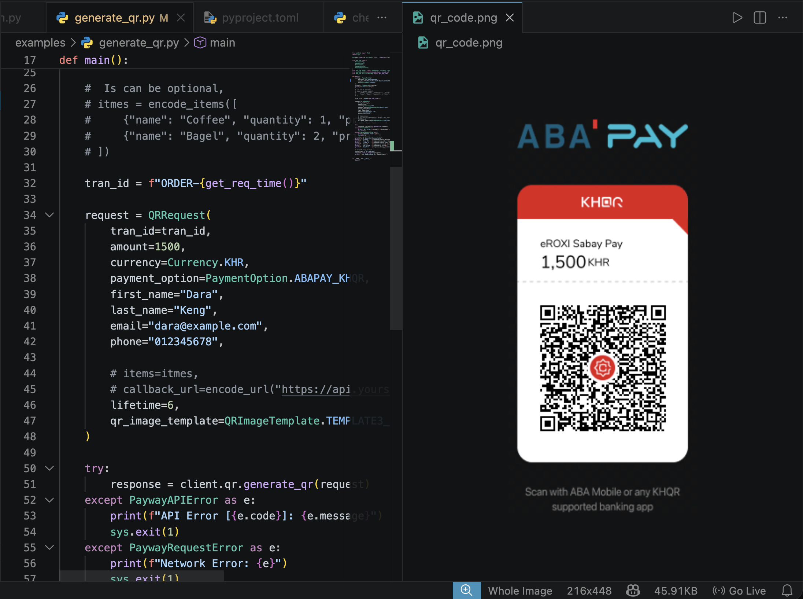This screenshot has width=803, height=599.
Task: Click the QR code in image preview
Action: (x=603, y=368)
